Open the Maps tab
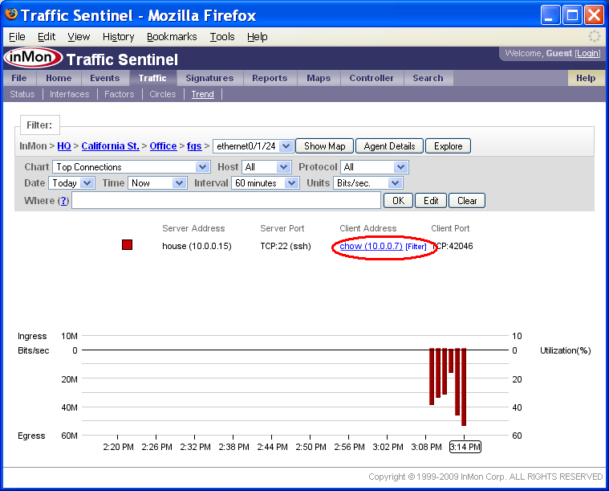The image size is (609, 491). coord(319,78)
